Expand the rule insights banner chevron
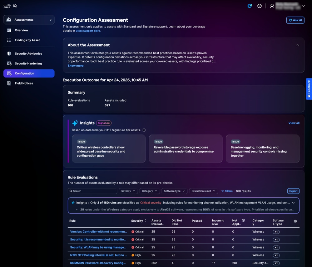Screen dimensions: 312x267 point(293,203)
